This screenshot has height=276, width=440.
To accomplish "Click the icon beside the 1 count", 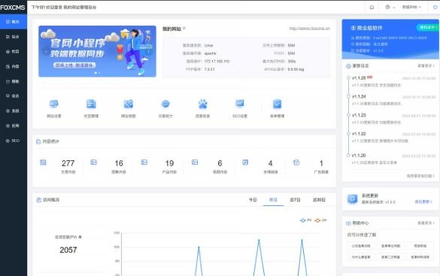I will pos(296,162).
